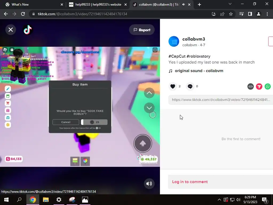Close the TikTok video viewer with X

(11, 30)
